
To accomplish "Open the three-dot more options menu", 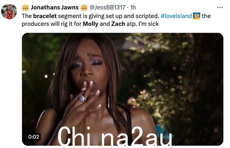I will pos(220,8).
